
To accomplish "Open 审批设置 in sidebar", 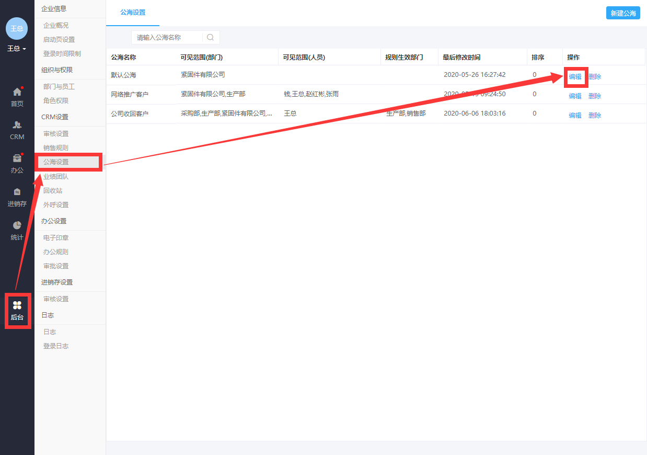I will [56, 266].
